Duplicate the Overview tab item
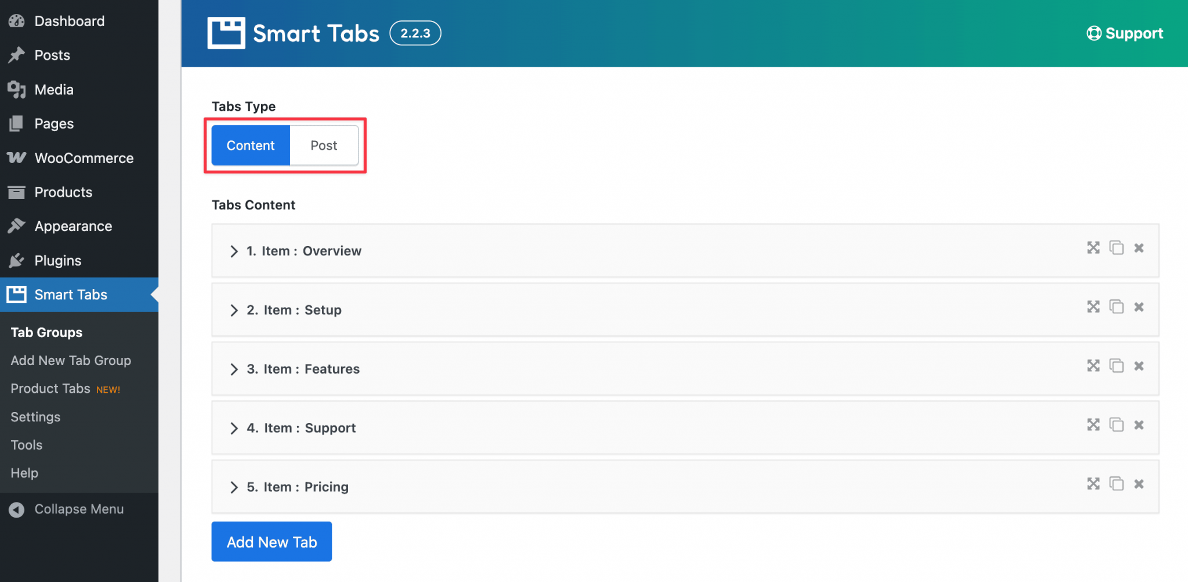 pos(1117,248)
